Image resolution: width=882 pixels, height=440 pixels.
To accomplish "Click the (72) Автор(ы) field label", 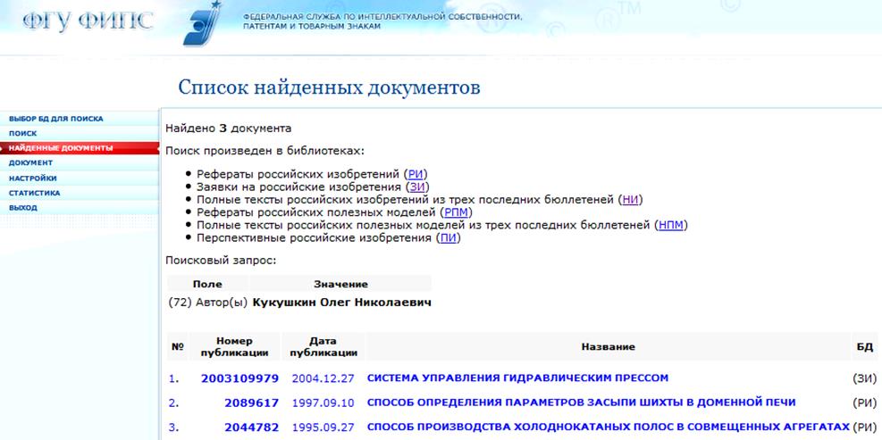I will coord(208,303).
